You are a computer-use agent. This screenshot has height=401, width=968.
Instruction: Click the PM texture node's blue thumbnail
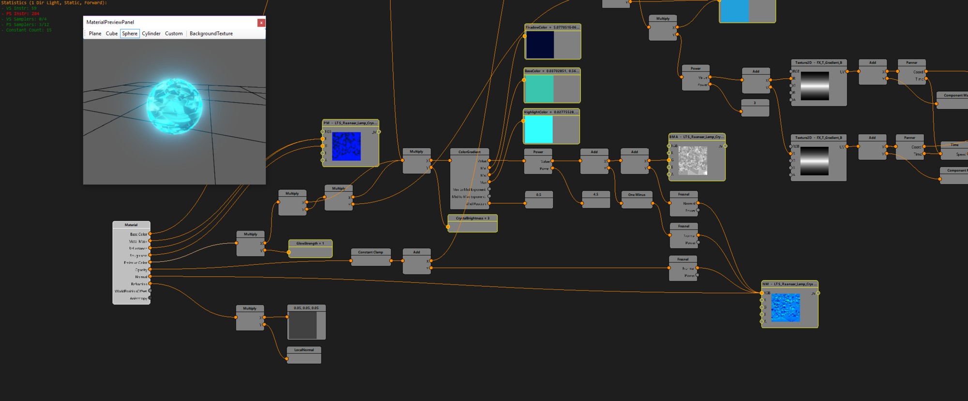[x=347, y=146]
